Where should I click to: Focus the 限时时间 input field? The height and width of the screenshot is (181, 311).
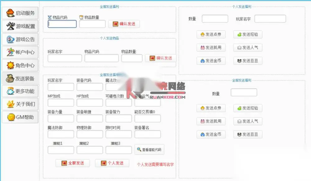tap(118, 134)
